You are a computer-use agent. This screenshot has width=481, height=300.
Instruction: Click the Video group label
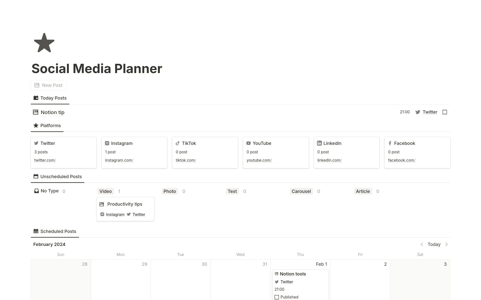[105, 191]
